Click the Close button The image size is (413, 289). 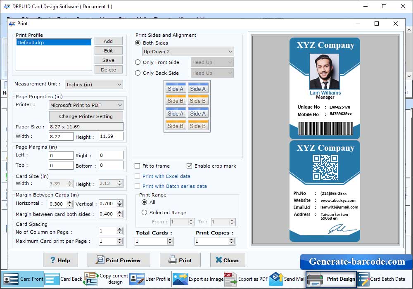pyautogui.click(x=228, y=260)
